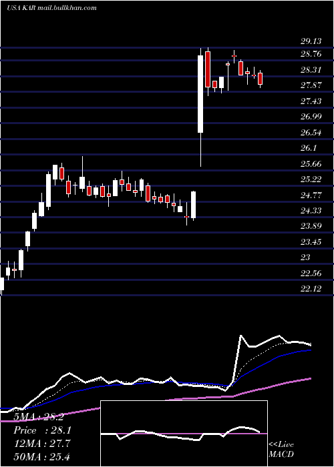Click the '5MA : 28.2' readout

(x=39, y=417)
